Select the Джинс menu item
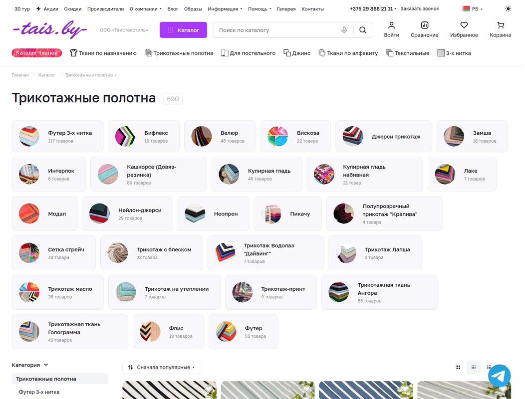525x399 pixels. (x=296, y=53)
